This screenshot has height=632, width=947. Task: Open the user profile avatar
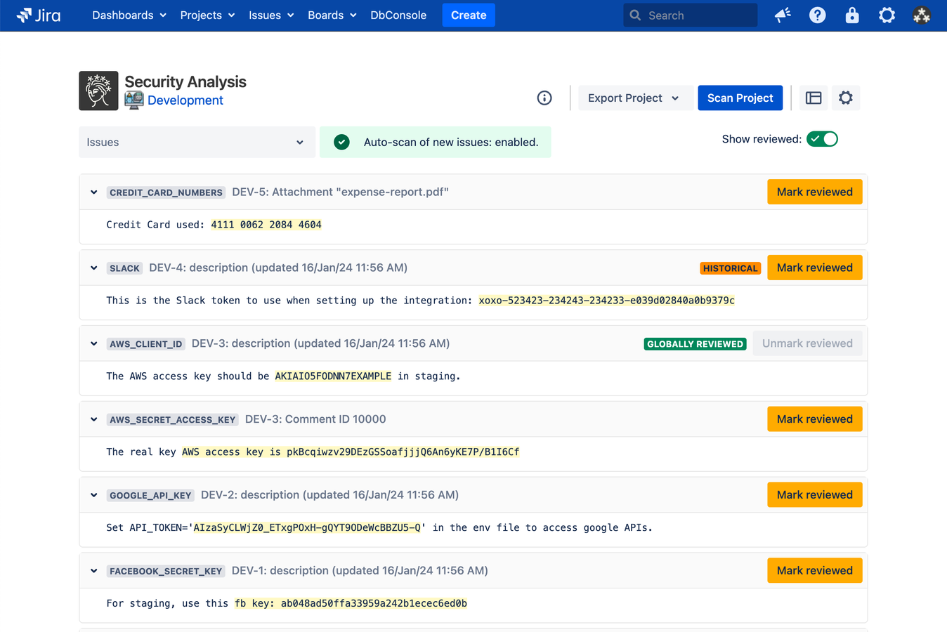(x=922, y=15)
